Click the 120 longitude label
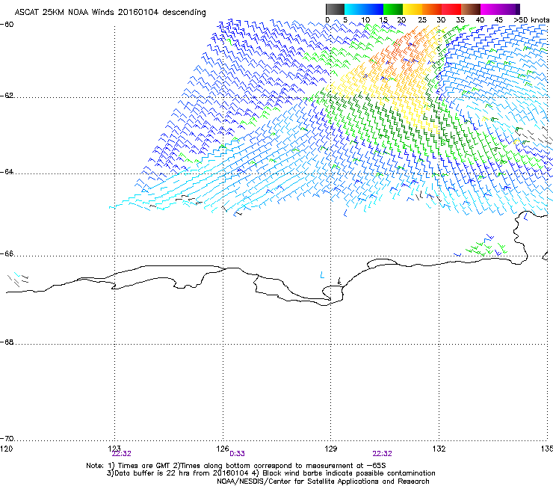The image size is (553, 486). [x=6, y=449]
